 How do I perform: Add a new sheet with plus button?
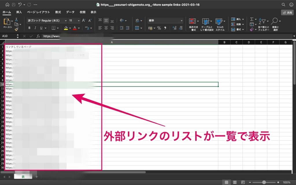tap(37, 177)
